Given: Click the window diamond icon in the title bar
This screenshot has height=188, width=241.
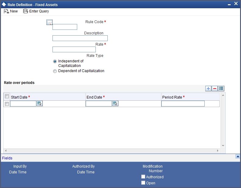Looking at the screenshot, I should click(x=4, y=4).
